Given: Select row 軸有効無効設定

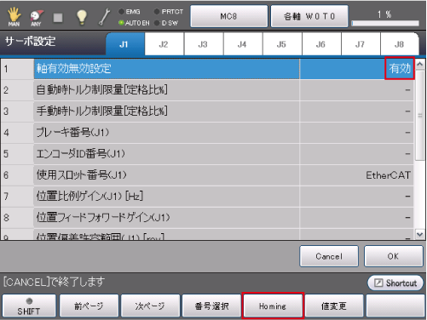Looking at the screenshot, I should click(207, 69).
